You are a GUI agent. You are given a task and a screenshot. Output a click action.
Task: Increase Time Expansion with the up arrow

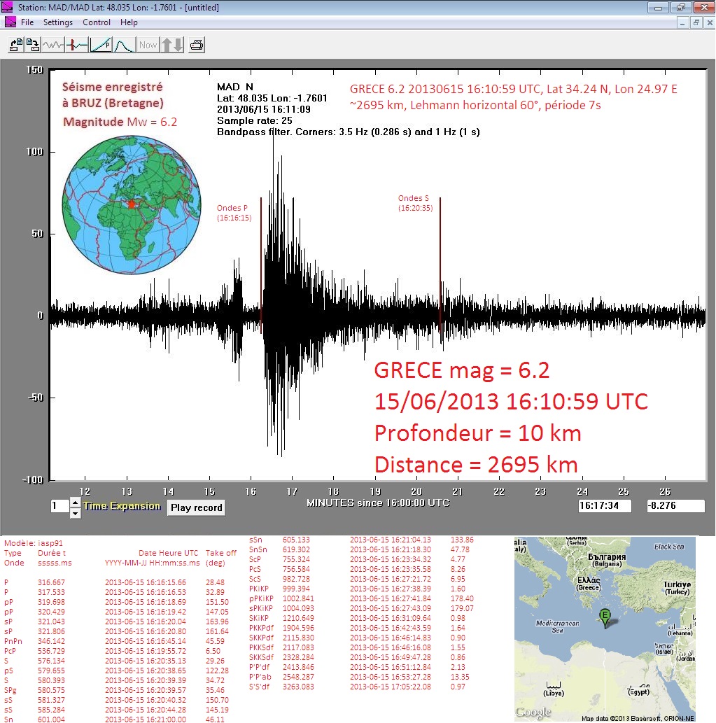(76, 503)
